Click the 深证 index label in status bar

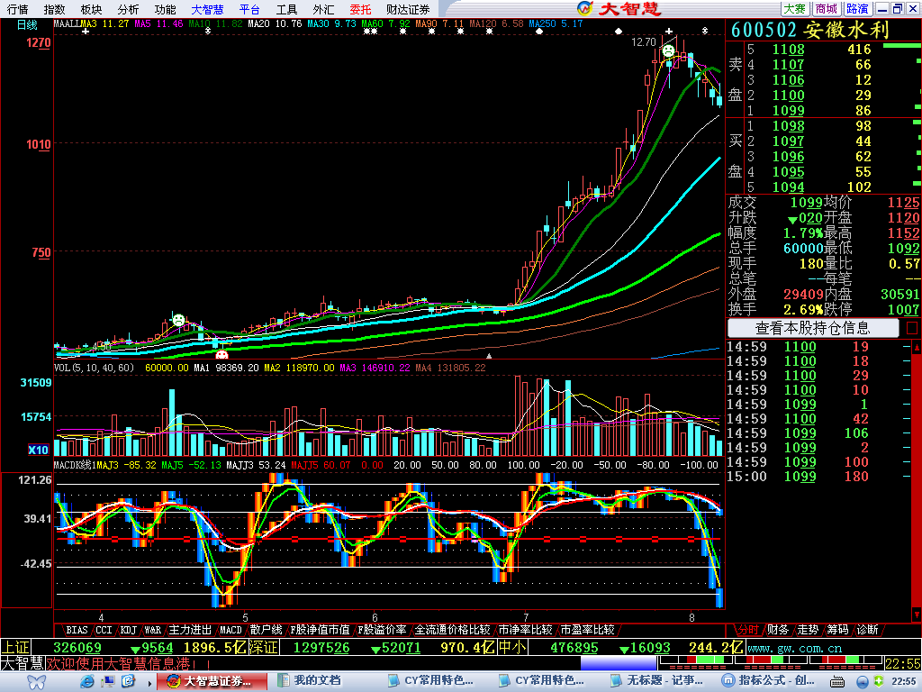pos(264,648)
